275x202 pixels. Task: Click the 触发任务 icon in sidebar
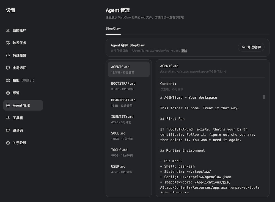8,43
